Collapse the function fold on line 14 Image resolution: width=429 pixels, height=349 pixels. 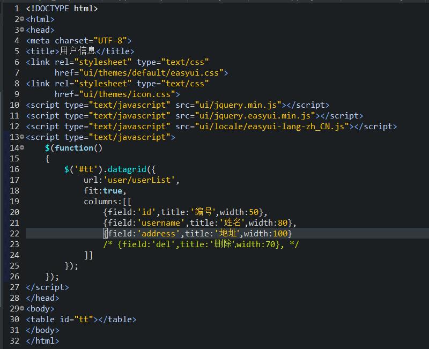pyautogui.click(x=22, y=147)
